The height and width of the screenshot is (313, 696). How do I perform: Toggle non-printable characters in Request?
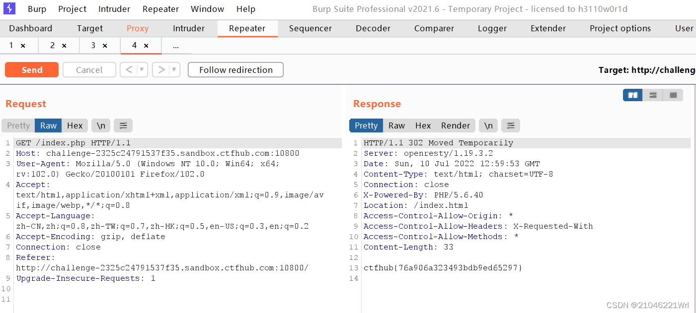coord(101,125)
